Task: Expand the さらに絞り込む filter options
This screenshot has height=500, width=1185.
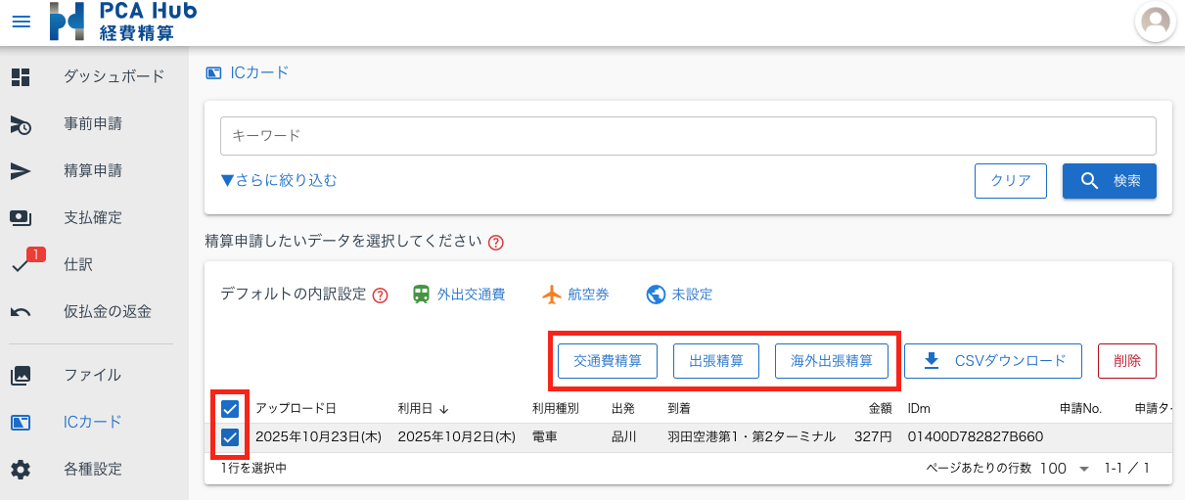Action: click(278, 180)
